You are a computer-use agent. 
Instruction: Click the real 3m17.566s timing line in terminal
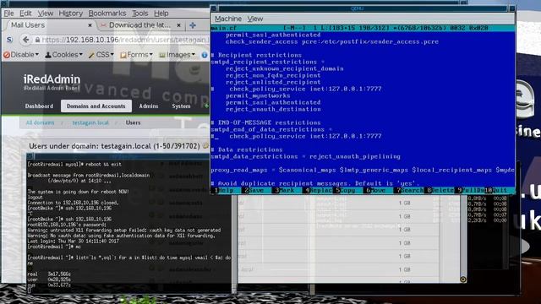(49, 274)
